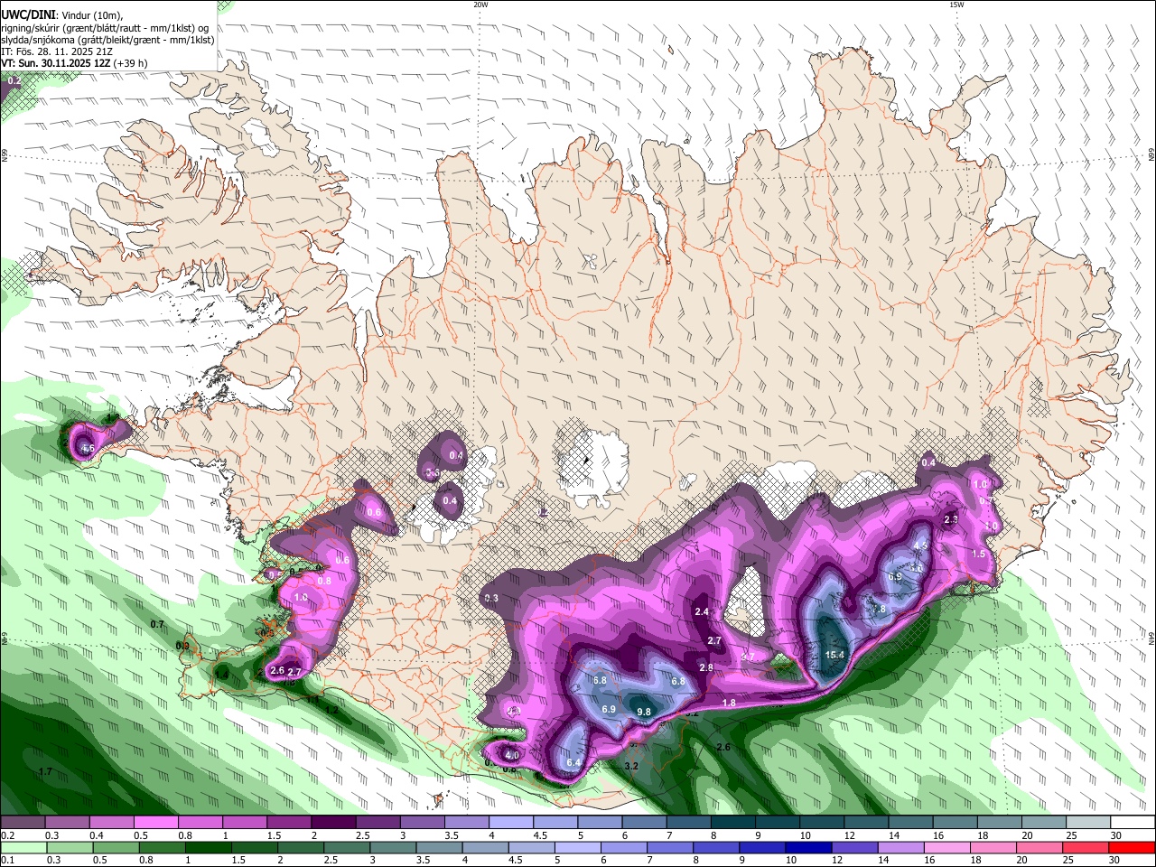This screenshot has width=1156, height=867.
Task: Click the 4.6 value on the western peninsula tip
Action: click(88, 449)
